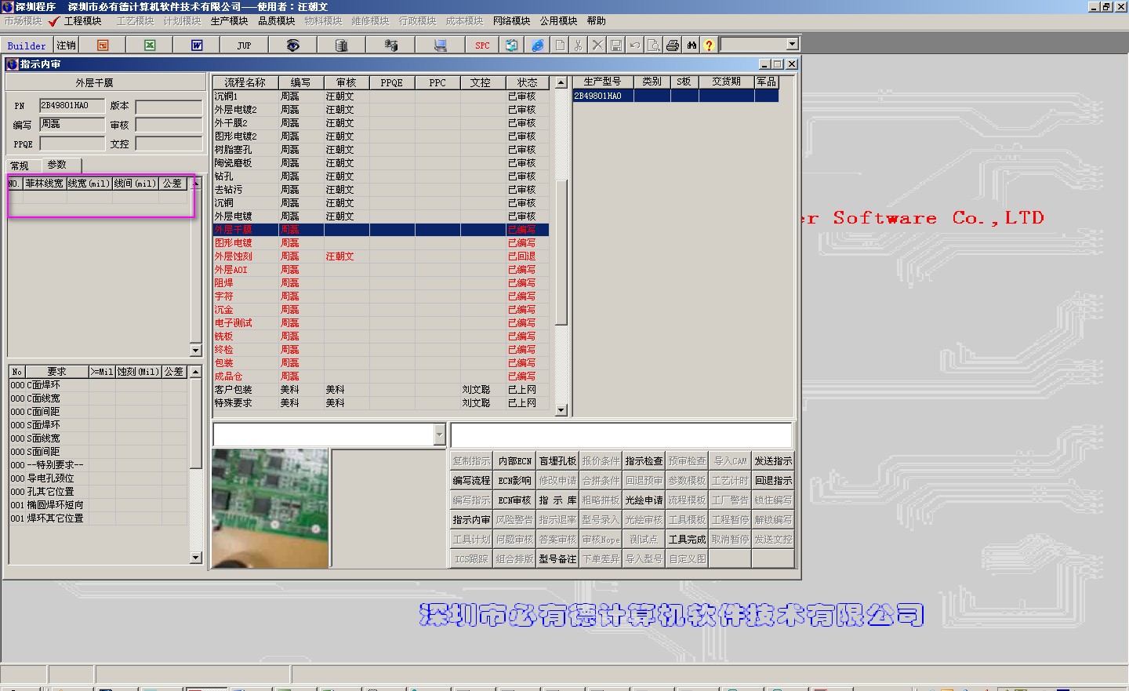This screenshot has width=1129, height=691.
Task: Click the PCB board photo thumbnail
Action: tap(270, 507)
